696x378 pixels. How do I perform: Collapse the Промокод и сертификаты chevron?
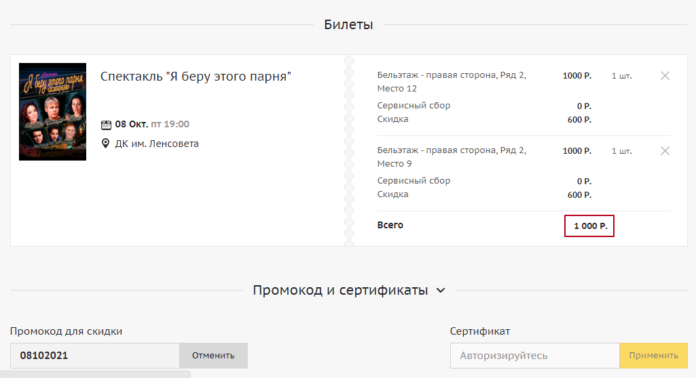tap(440, 291)
